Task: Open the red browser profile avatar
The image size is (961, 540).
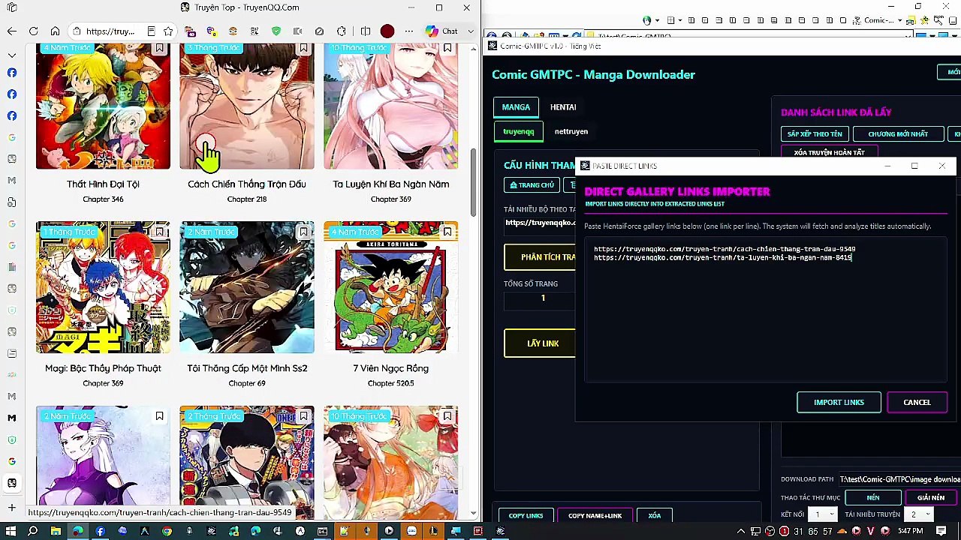Action: 387,31
